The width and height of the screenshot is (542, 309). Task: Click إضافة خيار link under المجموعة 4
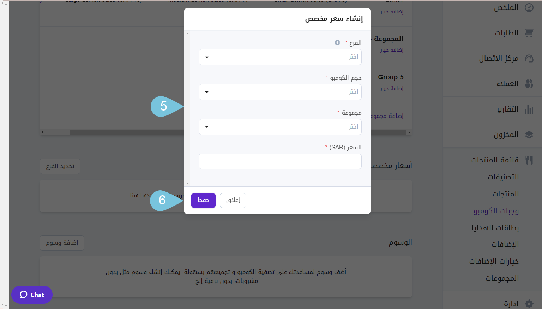[392, 50]
